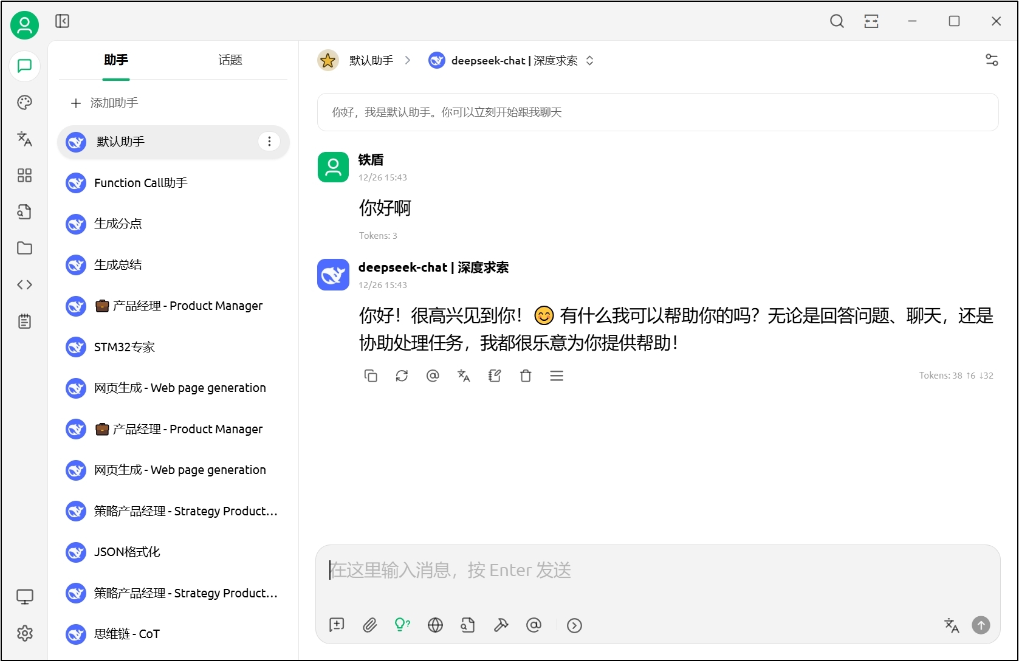Mention another model on the reply

click(x=433, y=376)
